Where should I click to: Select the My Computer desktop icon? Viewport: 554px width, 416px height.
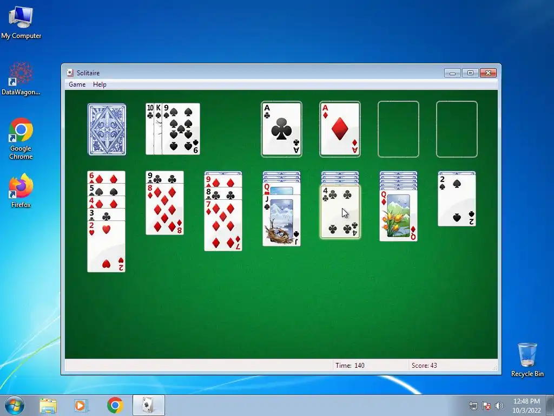tap(21, 23)
